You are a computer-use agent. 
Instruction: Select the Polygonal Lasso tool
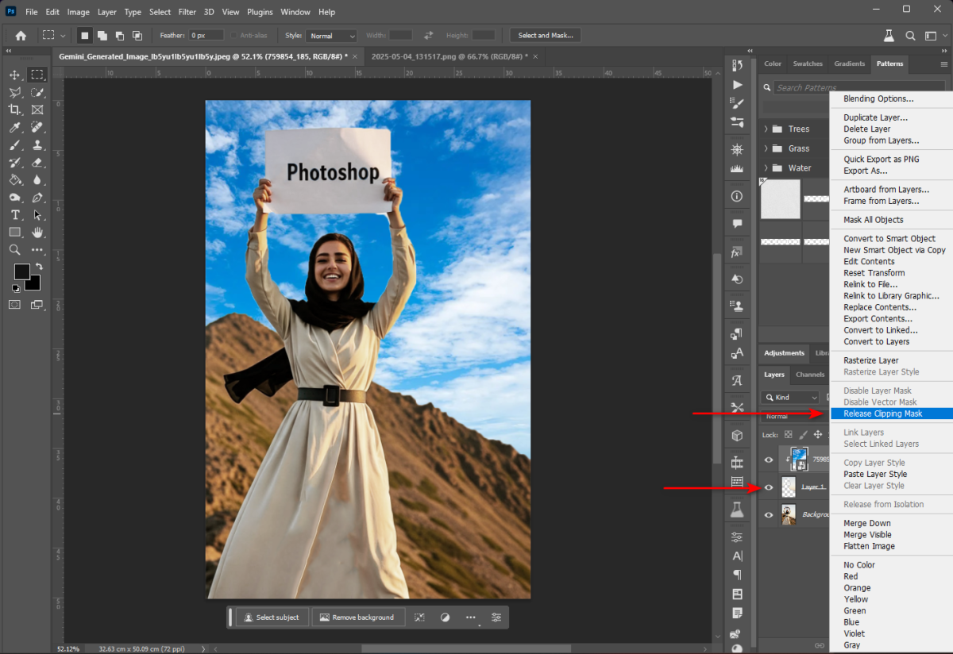pos(15,92)
